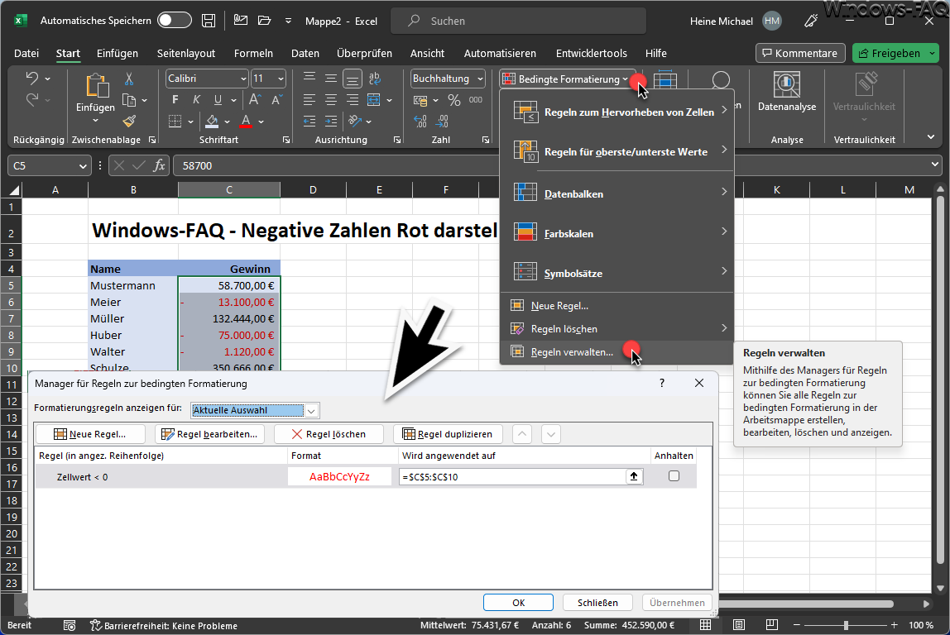The height and width of the screenshot is (635, 950).
Task: Click the Cut scissors icon
Action: (128, 79)
